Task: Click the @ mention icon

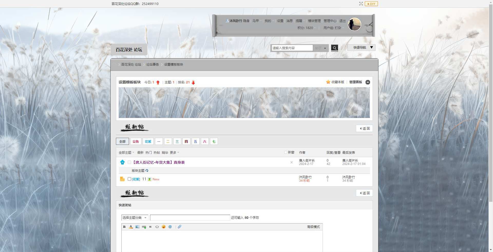Action: coord(170,227)
